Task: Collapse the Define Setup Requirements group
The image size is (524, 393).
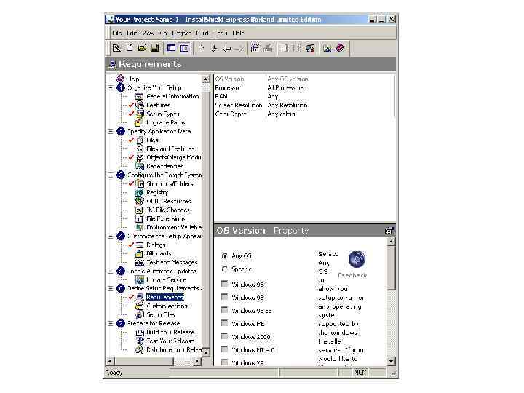Action: [111, 288]
